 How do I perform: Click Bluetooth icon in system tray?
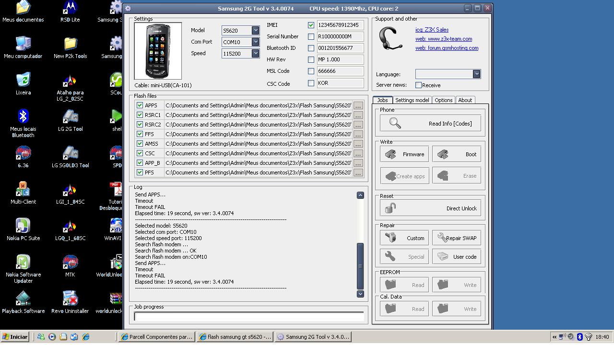(579, 337)
